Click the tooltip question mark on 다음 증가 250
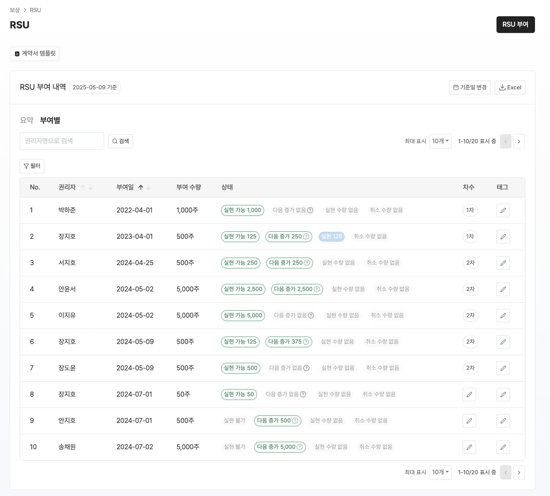Viewport: 550px width, 496px height. [x=306, y=237]
